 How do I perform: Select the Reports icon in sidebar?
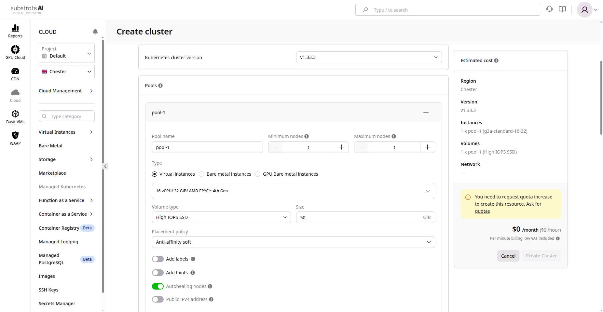(x=15, y=31)
